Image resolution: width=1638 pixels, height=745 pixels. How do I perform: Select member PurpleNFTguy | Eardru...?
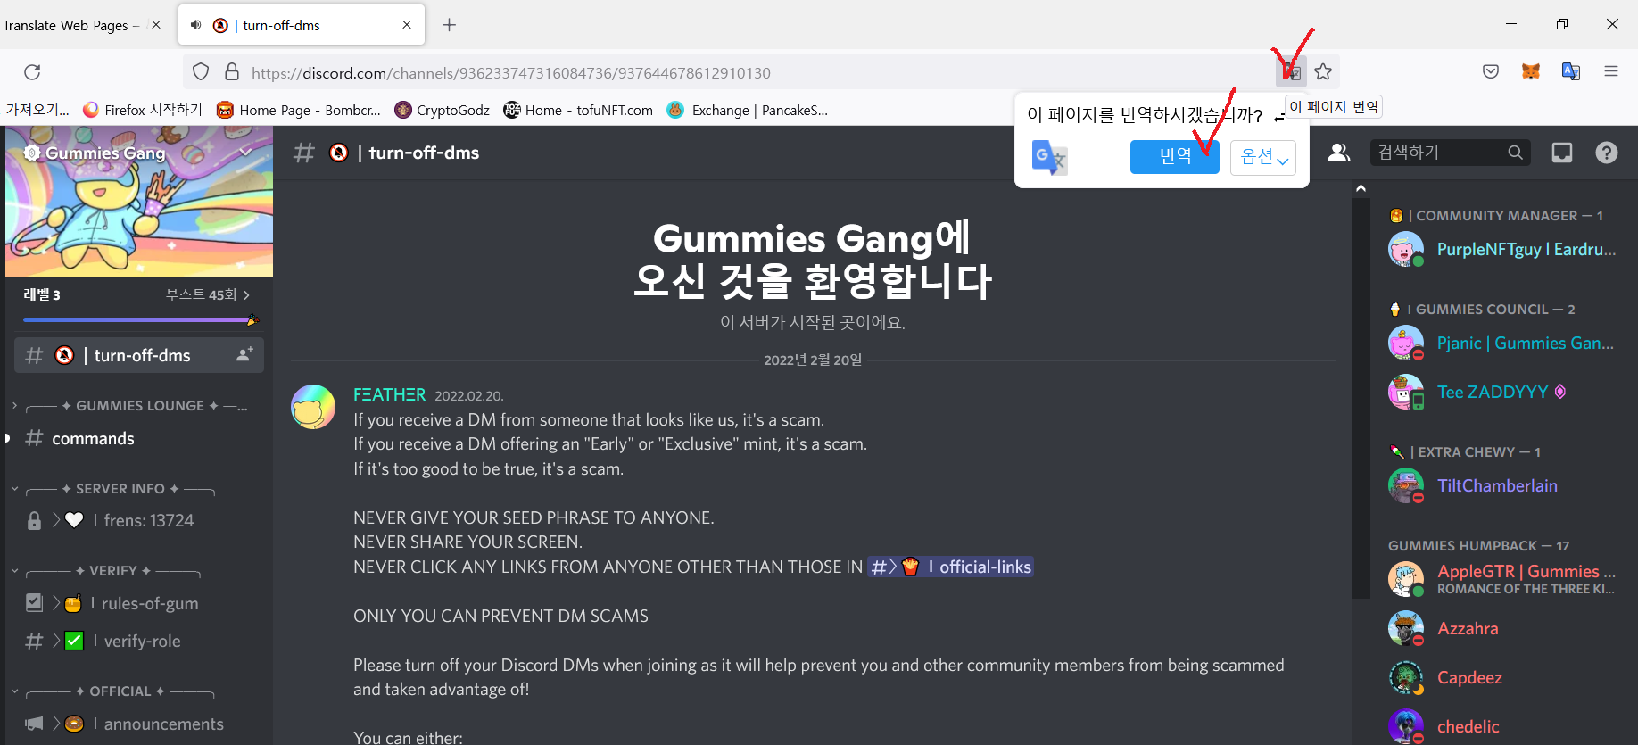(1502, 249)
